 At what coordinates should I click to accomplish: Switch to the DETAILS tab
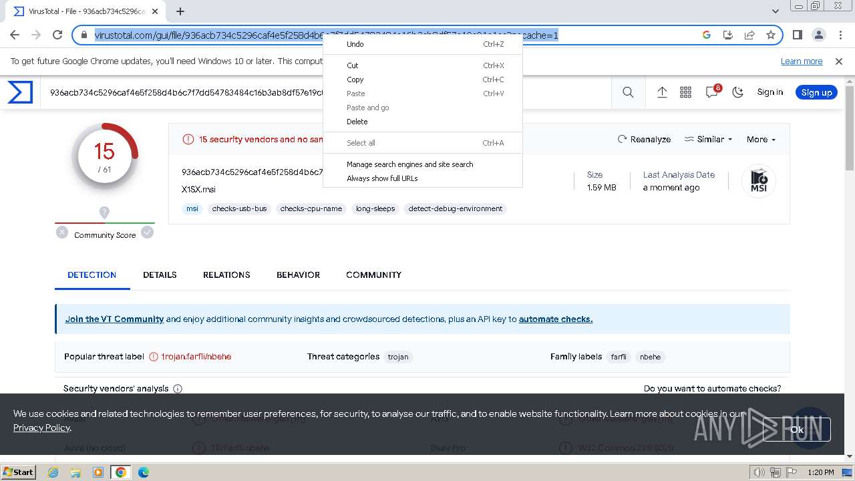[x=160, y=275]
